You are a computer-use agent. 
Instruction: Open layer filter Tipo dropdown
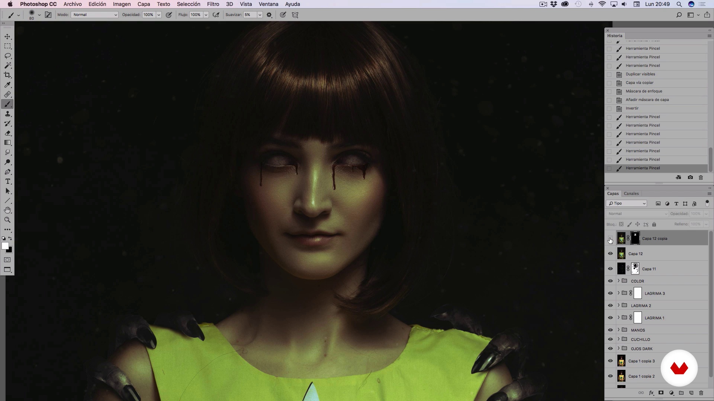coord(627,203)
